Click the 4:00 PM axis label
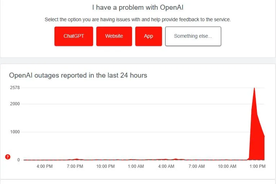Image resolution: width=276 pixels, height=184 pixels. pyautogui.click(x=44, y=166)
